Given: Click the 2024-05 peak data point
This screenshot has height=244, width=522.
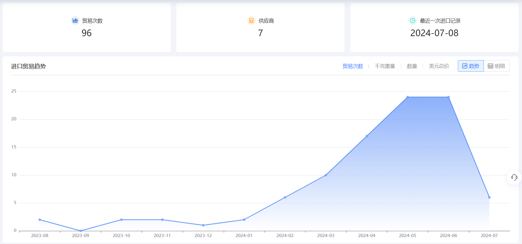Looking at the screenshot, I should tap(408, 97).
